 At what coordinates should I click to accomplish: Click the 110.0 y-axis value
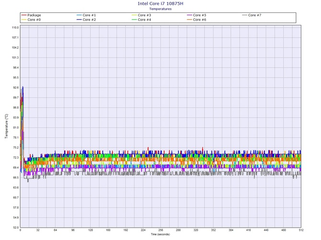pos(15,28)
